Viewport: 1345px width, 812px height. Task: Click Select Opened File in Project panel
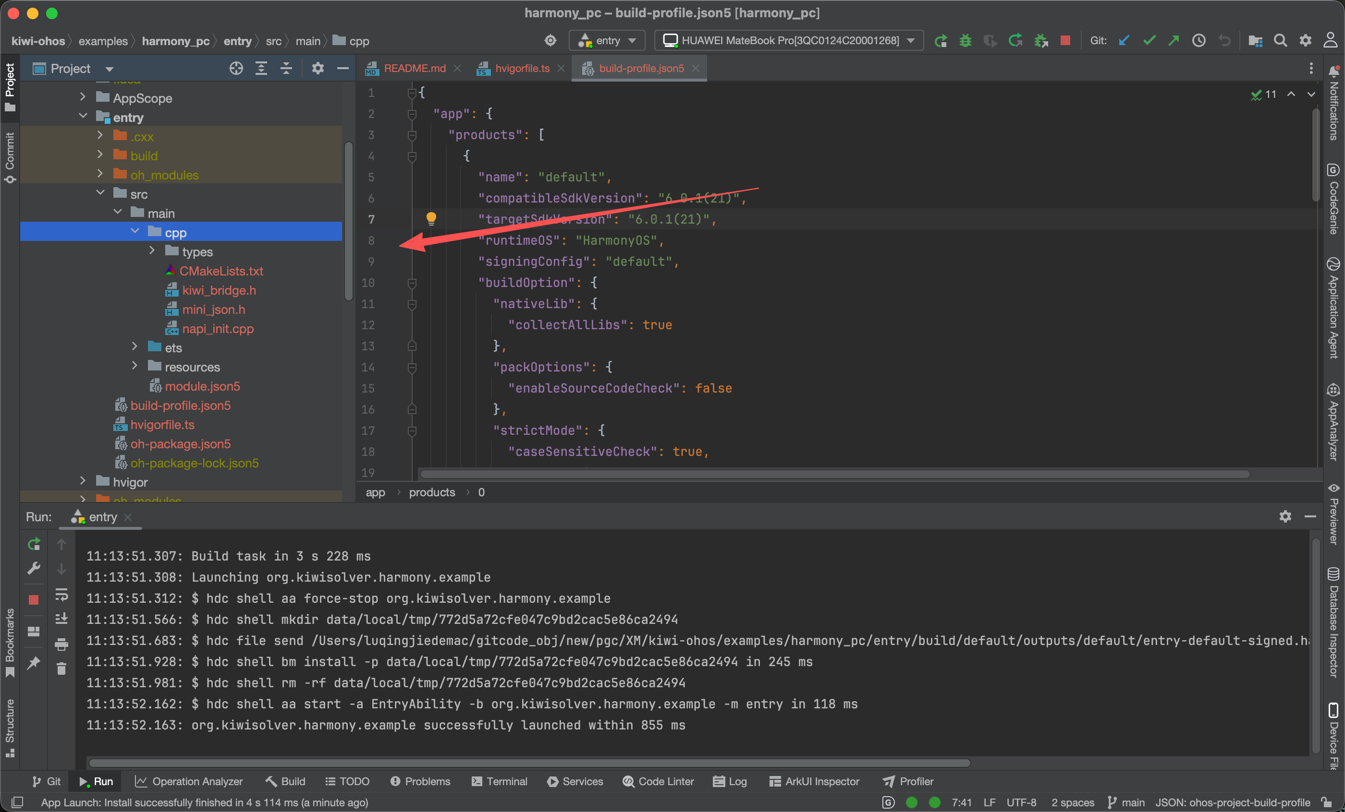pos(236,69)
